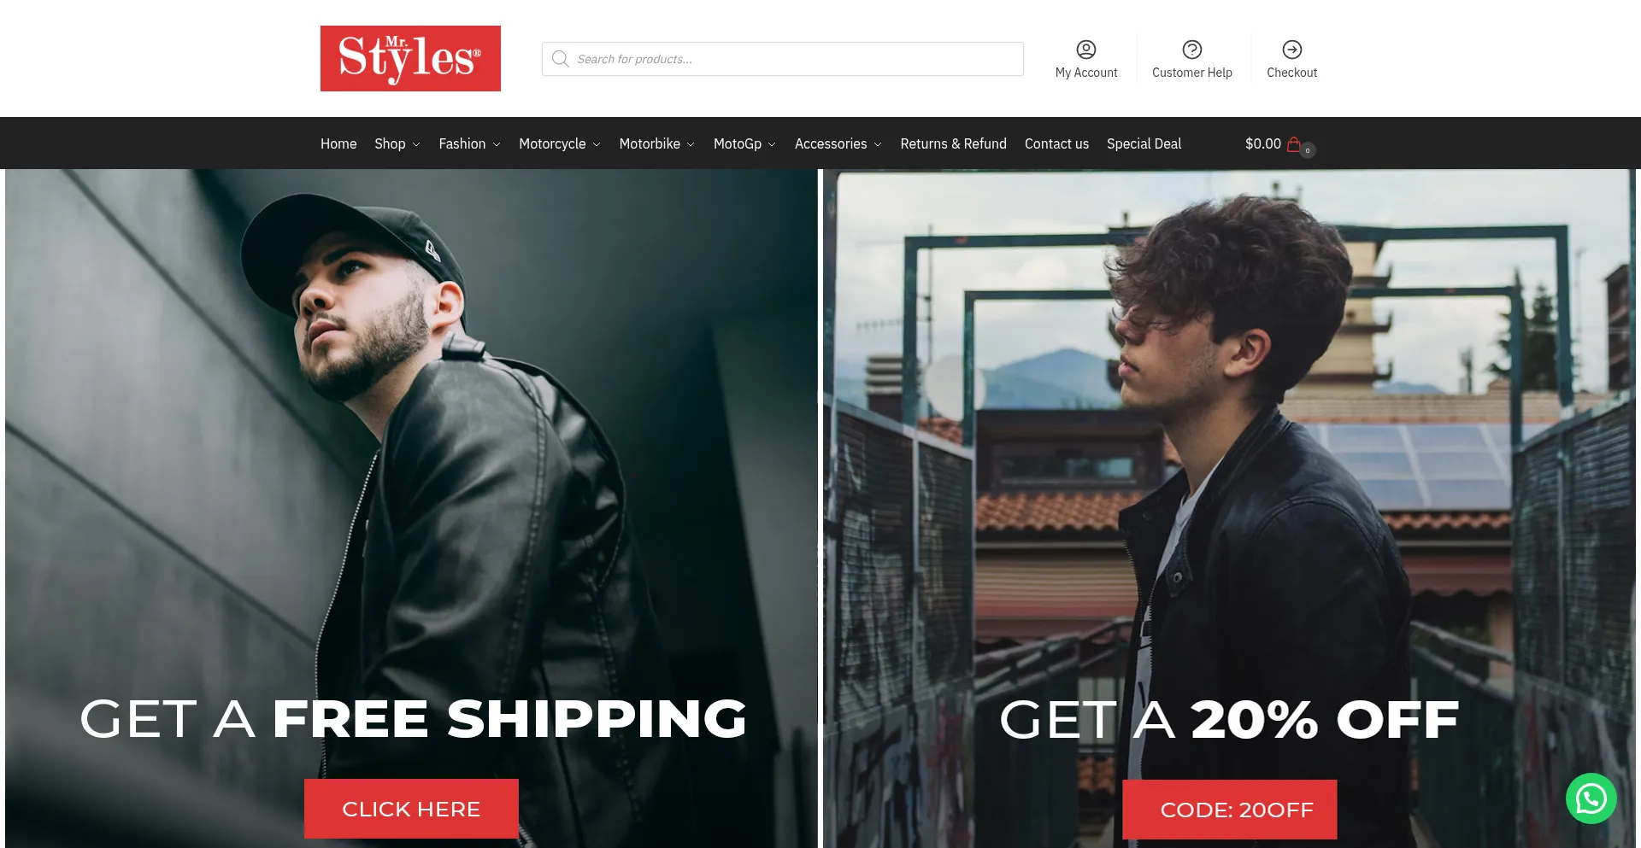Focus the product search field
This screenshot has height=848, width=1641.
pos(783,59)
